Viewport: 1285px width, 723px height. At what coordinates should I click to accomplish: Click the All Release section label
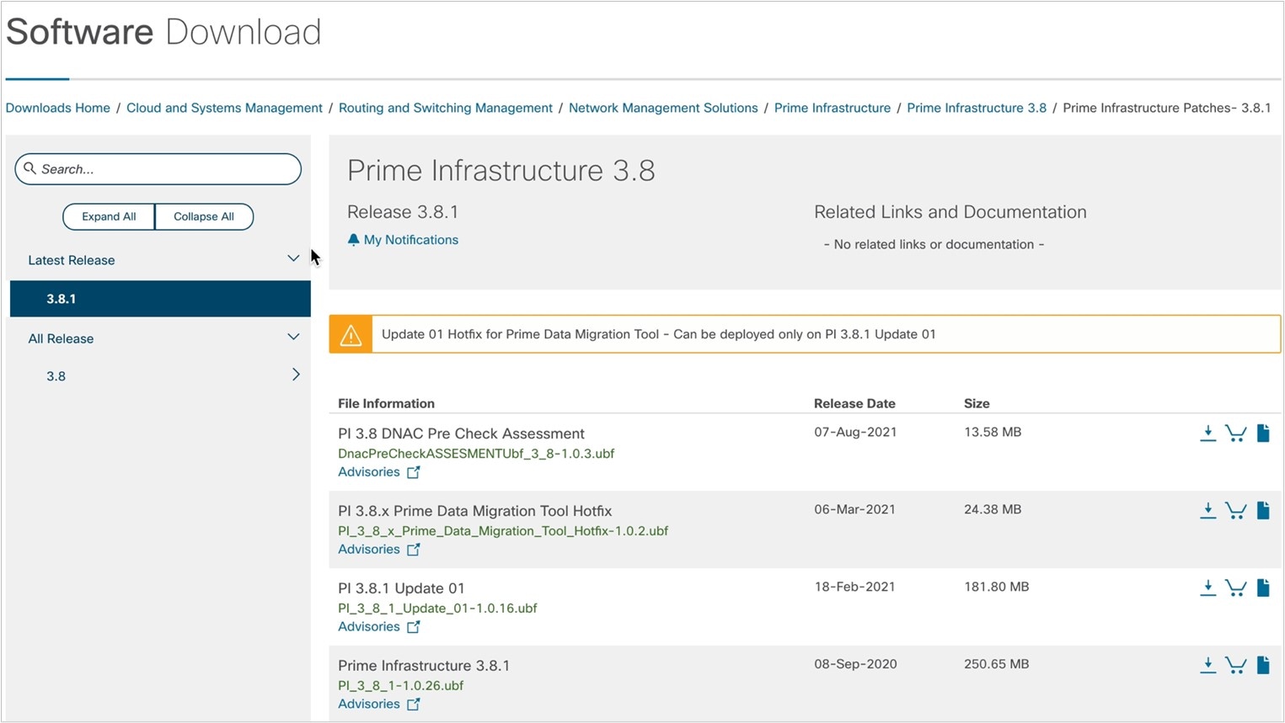(61, 338)
